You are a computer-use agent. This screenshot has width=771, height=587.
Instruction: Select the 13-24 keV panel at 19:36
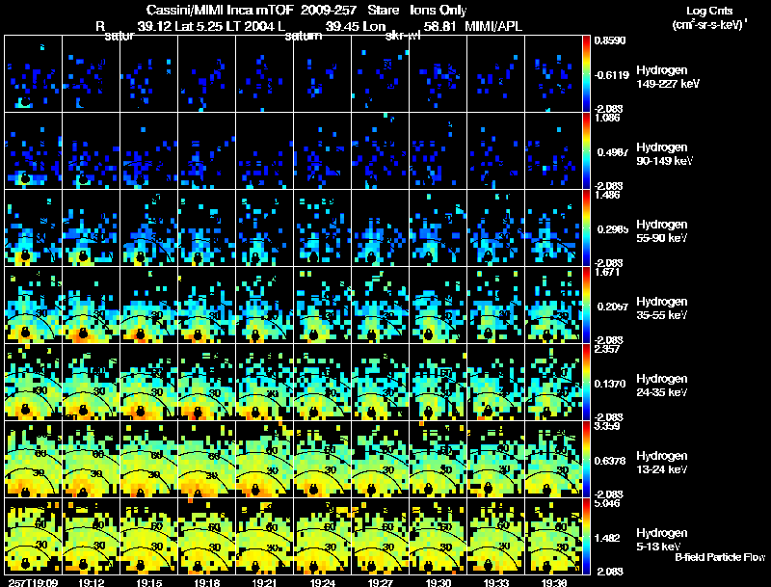point(553,460)
